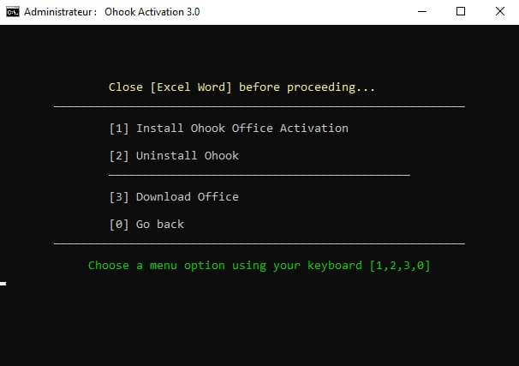Click the 'Close [Excel Word] before proceeding' warning
Viewport: 519px width, 366px height.
[x=242, y=87]
